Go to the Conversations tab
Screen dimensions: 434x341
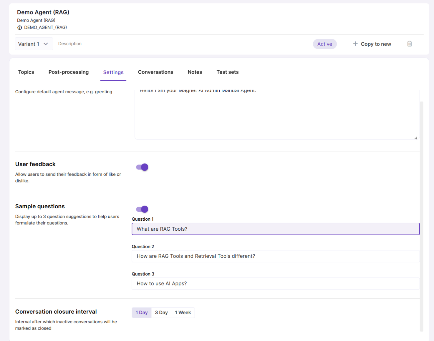[155, 72]
